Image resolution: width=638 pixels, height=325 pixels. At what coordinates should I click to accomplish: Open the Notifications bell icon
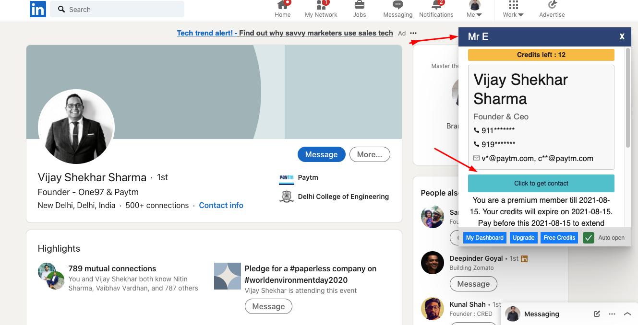(436, 5)
